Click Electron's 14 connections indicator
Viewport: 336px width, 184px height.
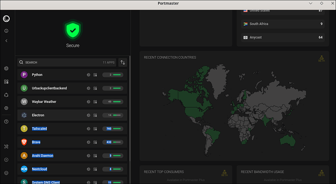point(112,115)
